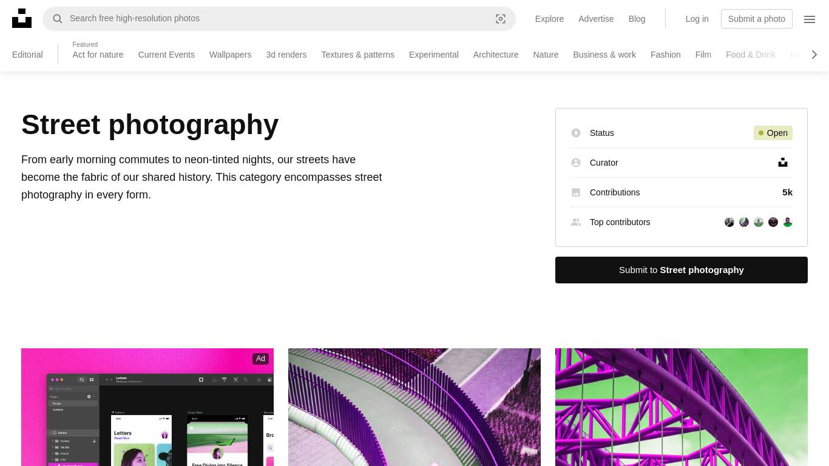Click the Curator label

point(604,163)
